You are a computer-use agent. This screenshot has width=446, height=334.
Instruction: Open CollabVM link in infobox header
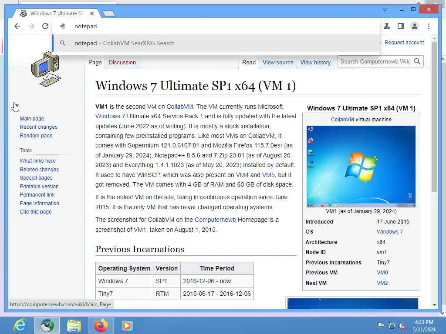click(x=342, y=120)
